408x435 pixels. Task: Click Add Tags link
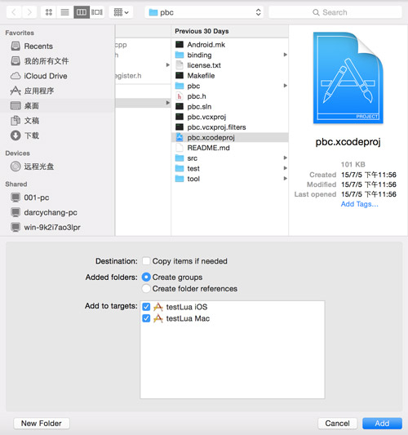[x=359, y=204]
